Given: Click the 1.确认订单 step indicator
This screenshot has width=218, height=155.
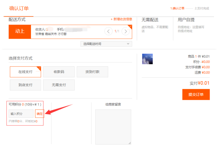Looking at the screenshot, I should tap(177, 8).
